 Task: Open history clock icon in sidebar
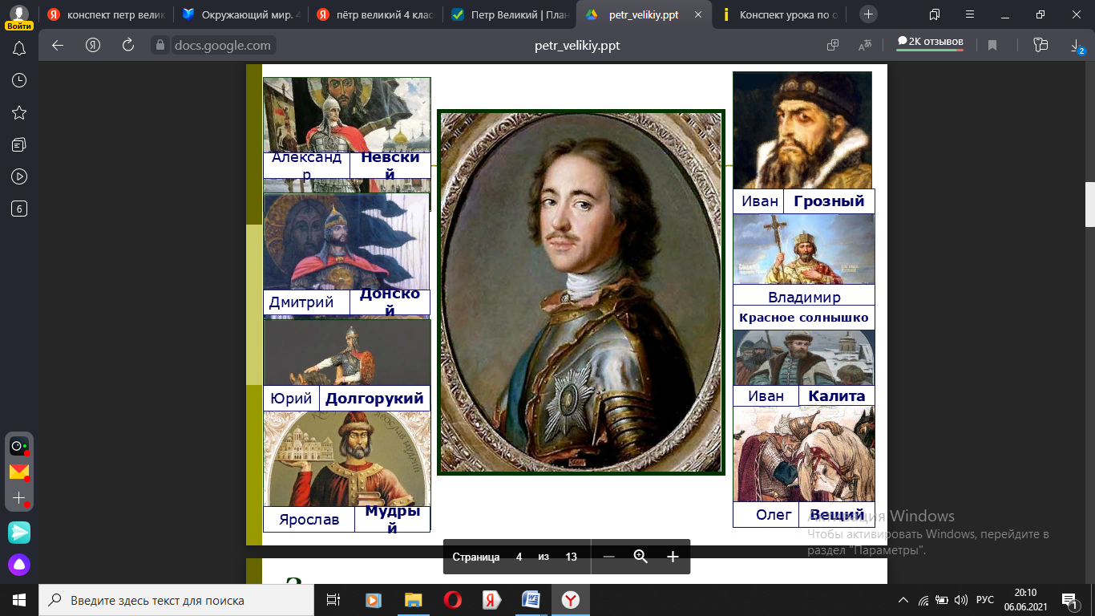tap(19, 80)
